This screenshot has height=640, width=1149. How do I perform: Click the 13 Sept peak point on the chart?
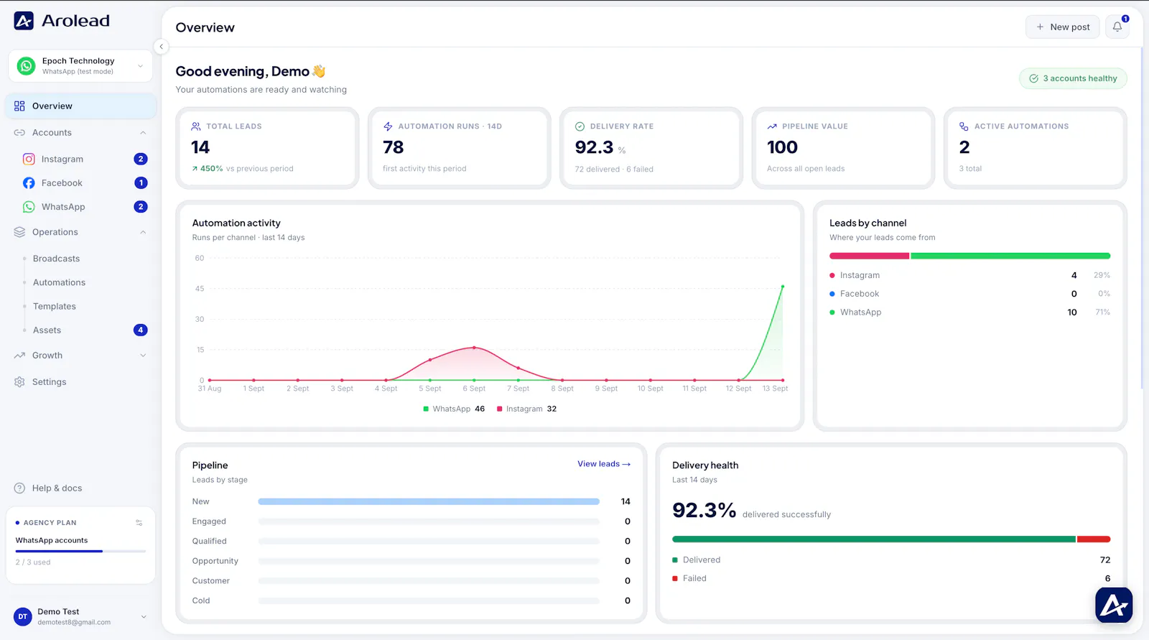pyautogui.click(x=783, y=287)
